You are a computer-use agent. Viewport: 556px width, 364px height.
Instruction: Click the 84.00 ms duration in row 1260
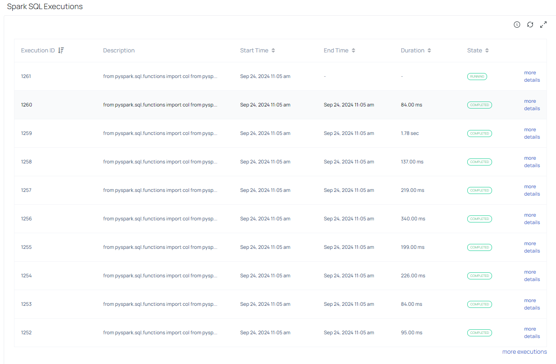tap(412, 105)
